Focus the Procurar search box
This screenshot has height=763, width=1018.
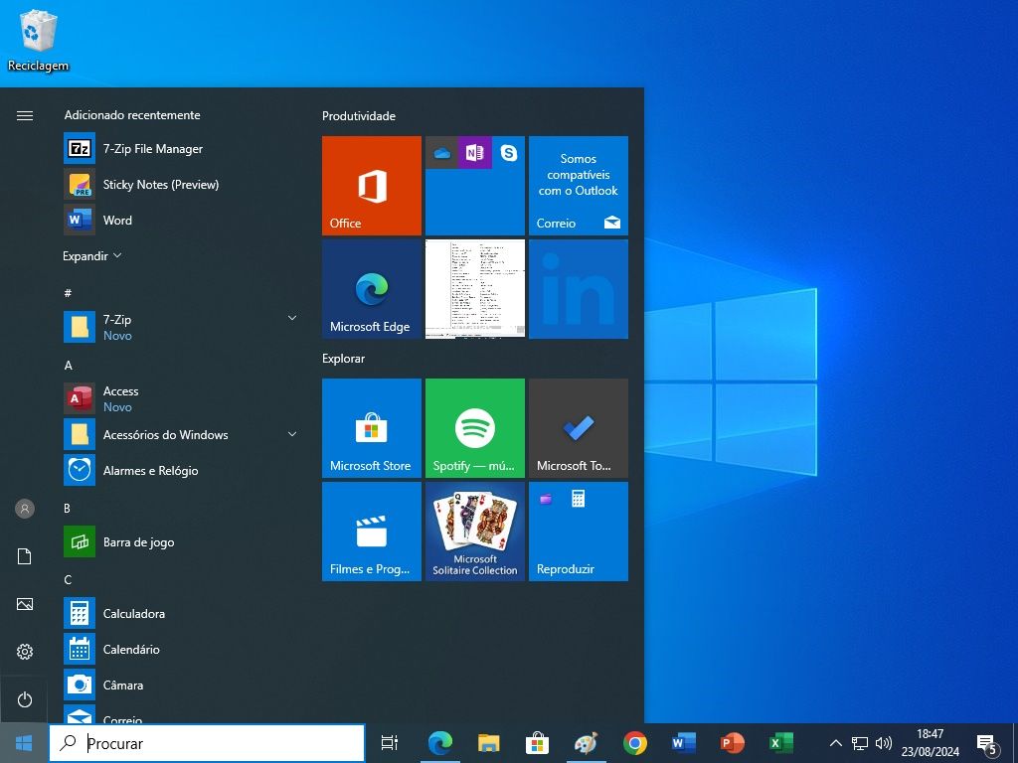(x=207, y=743)
